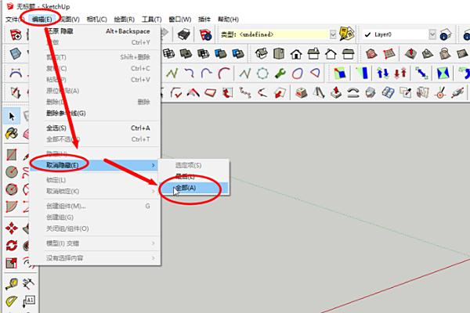Choose 还原 隐藏 undo entry
Image resolution: width=470 pixels, height=313 pixels.
(96, 31)
